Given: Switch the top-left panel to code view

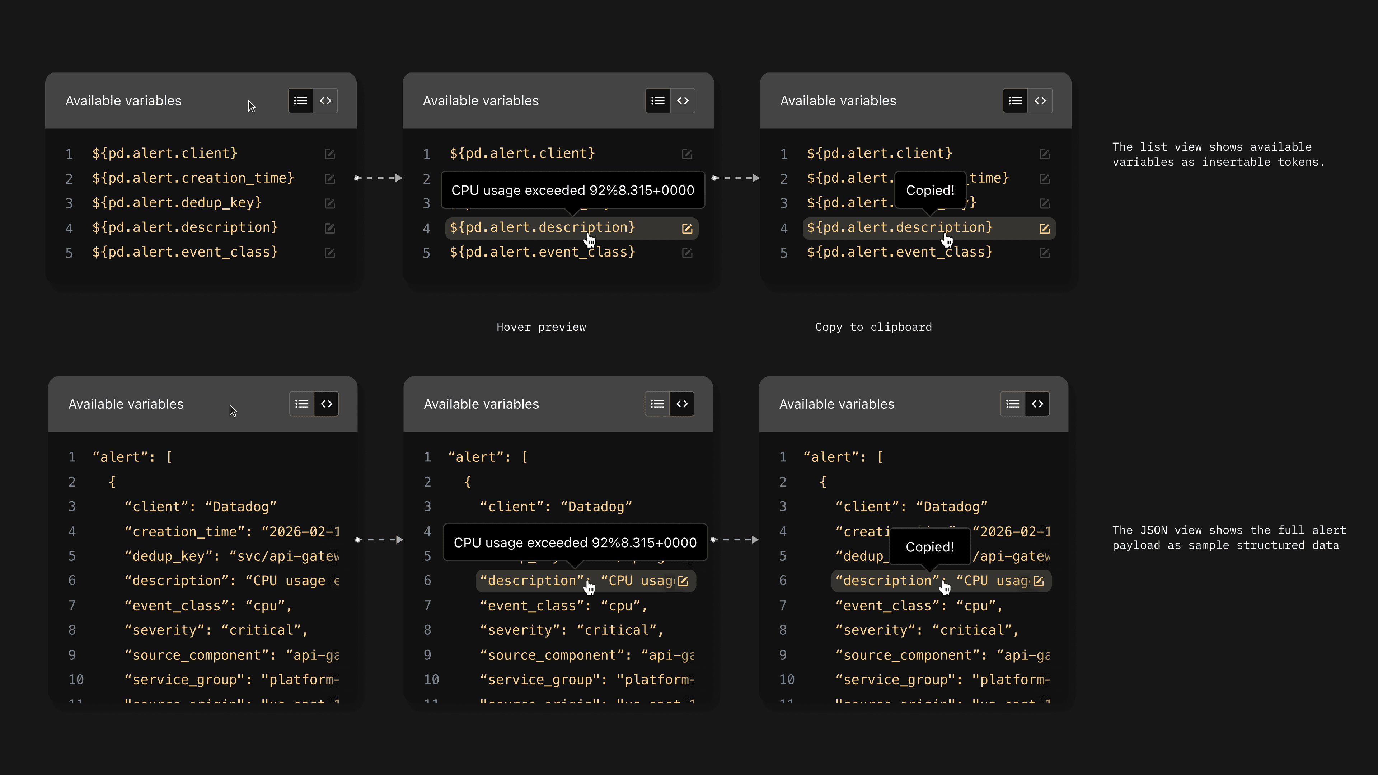Looking at the screenshot, I should [x=326, y=100].
